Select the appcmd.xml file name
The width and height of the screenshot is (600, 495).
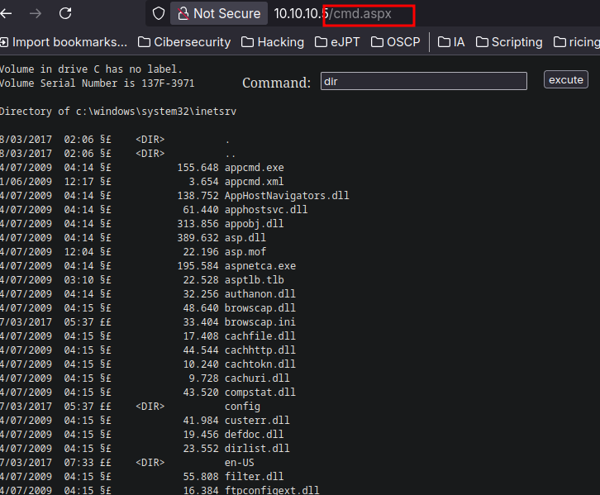click(x=254, y=182)
